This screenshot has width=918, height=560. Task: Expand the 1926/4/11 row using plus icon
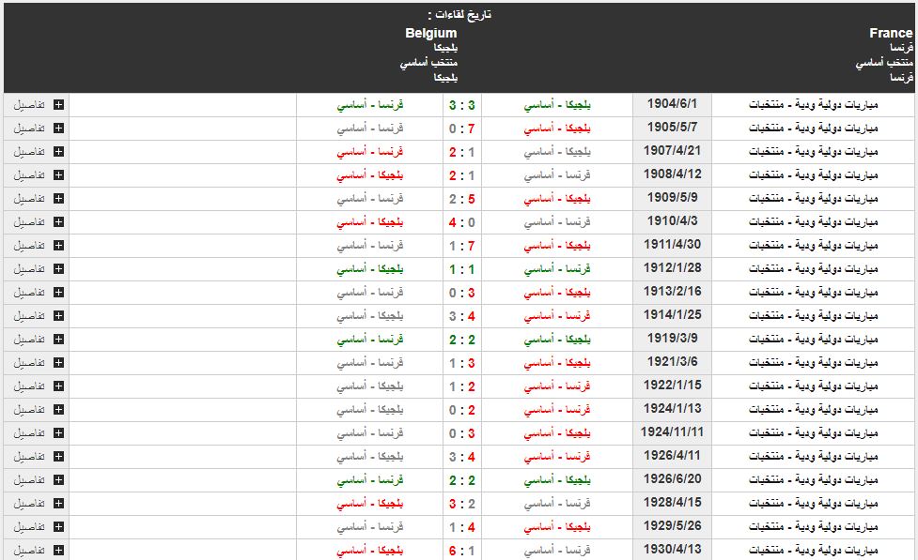[x=58, y=457]
